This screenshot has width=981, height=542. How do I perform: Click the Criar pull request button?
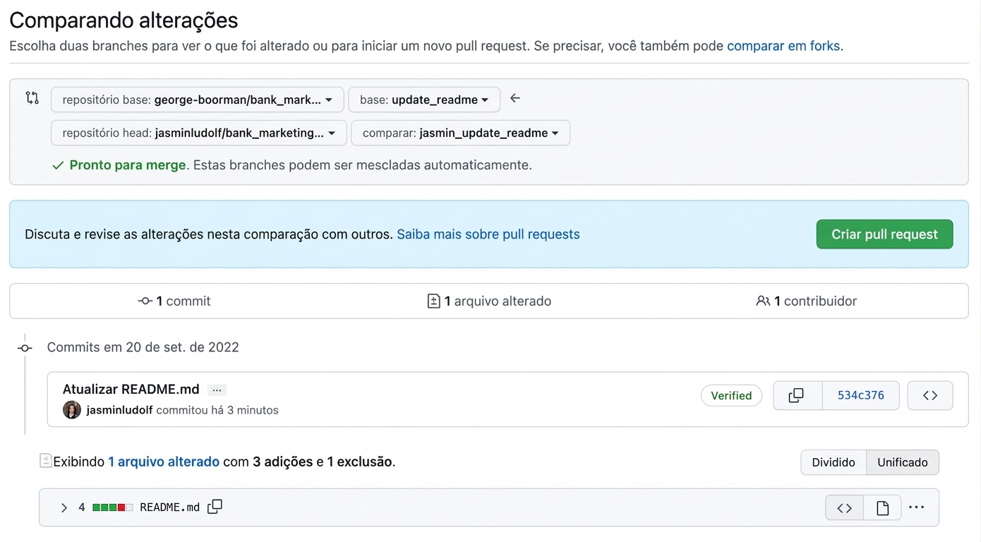[884, 234]
